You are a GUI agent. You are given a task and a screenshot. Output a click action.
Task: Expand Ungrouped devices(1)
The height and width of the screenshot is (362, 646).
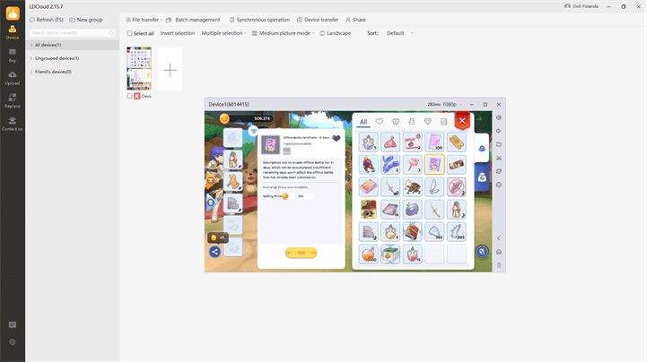click(73, 58)
